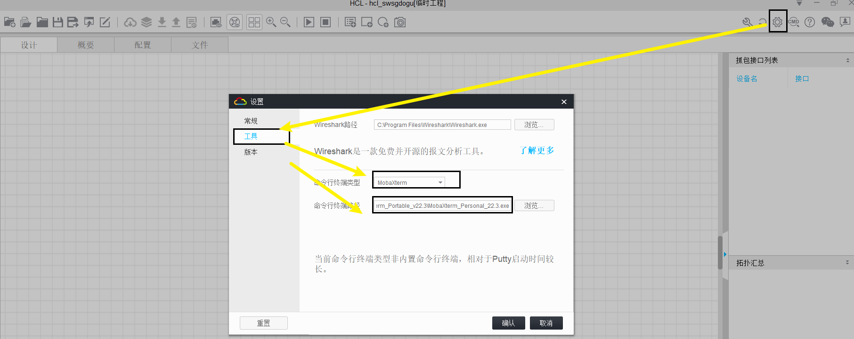Viewport: 854px width, 339px height.
Task: Click the 接口 column header
Action: [802, 79]
